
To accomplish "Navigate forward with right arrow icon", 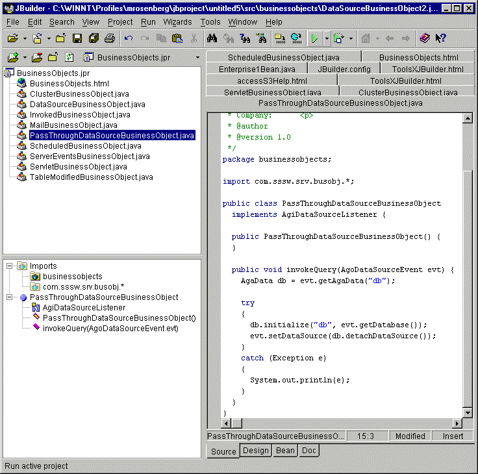I will pos(406,38).
